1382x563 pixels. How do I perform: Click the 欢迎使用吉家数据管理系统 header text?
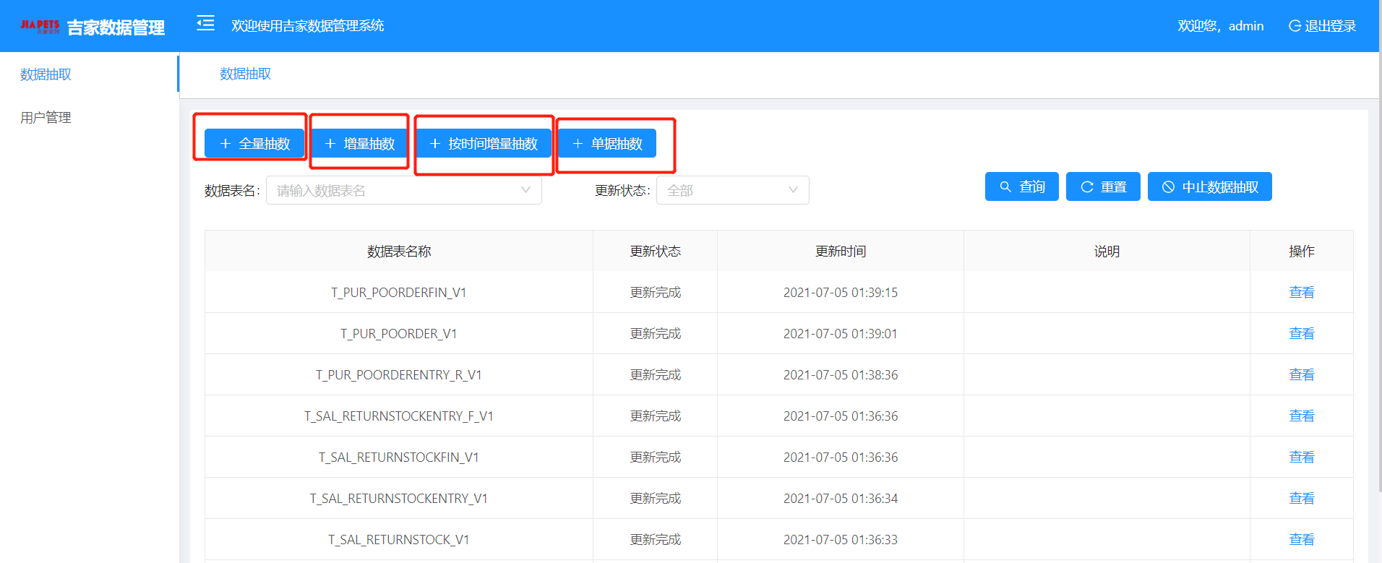pos(308,26)
